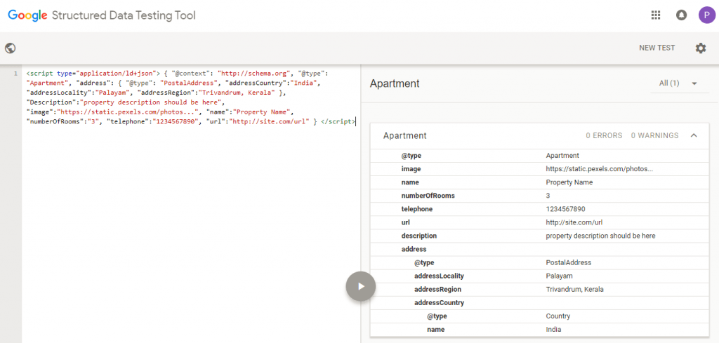Click the url row label
The width and height of the screenshot is (719, 343).
405,222
